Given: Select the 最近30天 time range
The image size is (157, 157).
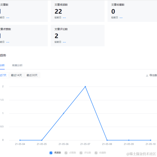Looking at the screenshot, I should (32, 75).
